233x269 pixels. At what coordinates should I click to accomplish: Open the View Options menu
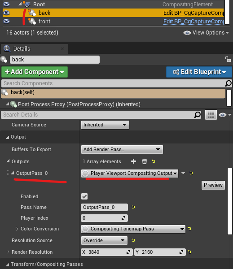tap(206, 33)
